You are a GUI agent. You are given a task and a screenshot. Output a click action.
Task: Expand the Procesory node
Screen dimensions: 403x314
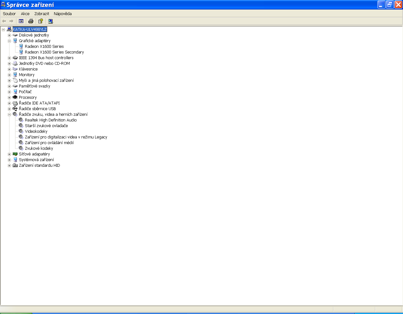9,98
